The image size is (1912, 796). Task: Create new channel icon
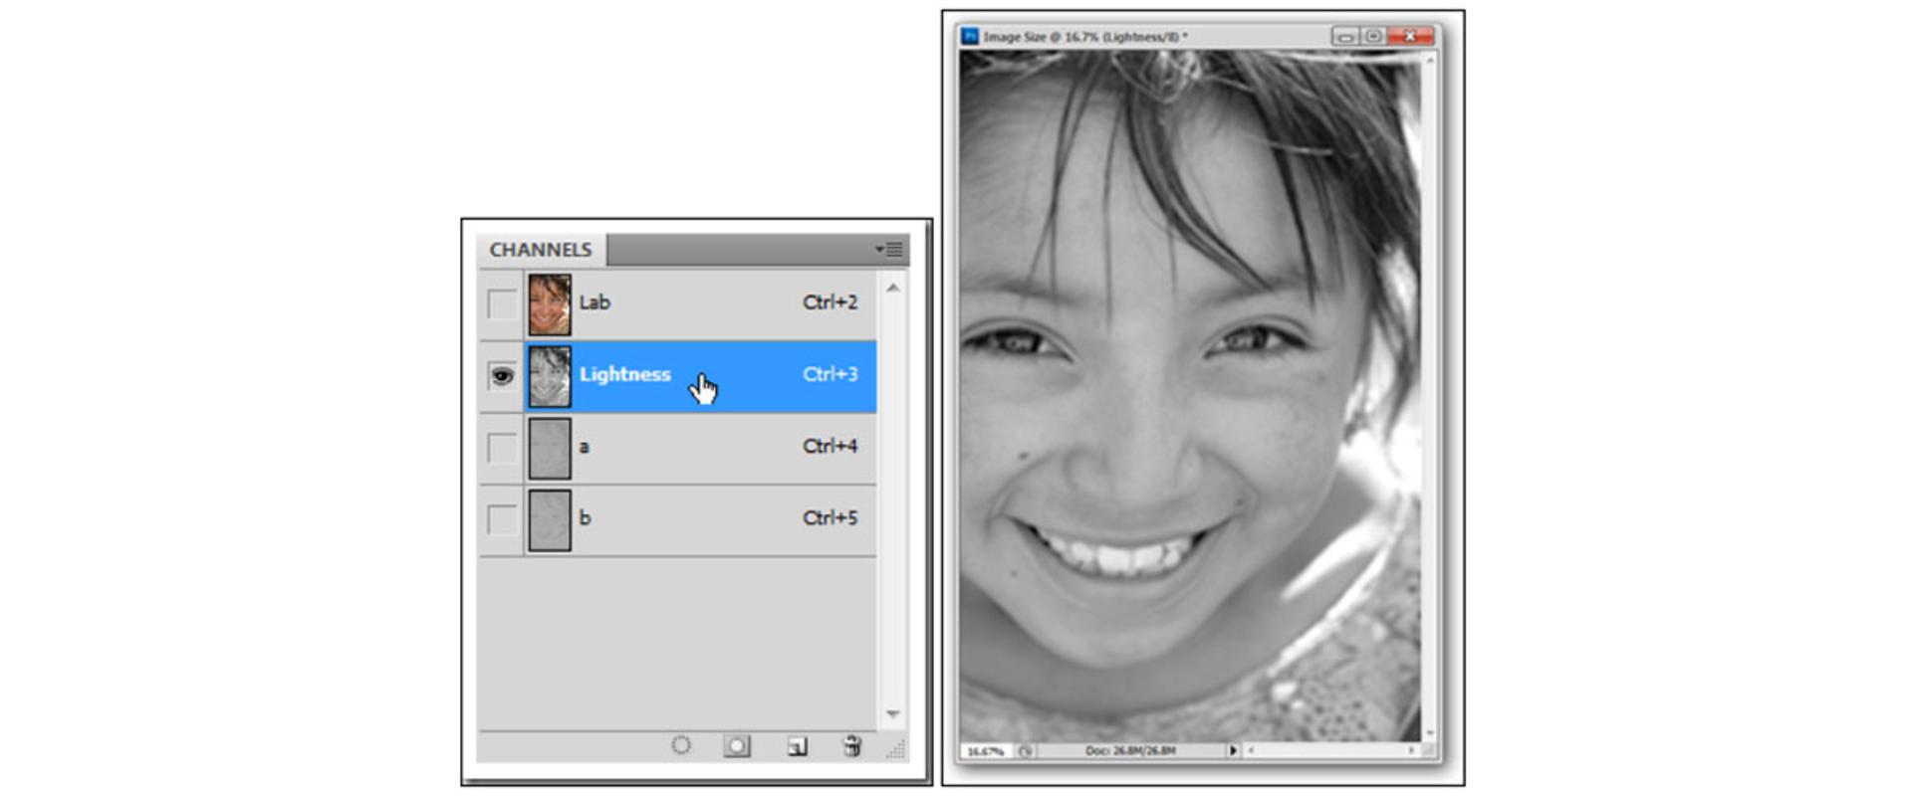[x=797, y=745]
